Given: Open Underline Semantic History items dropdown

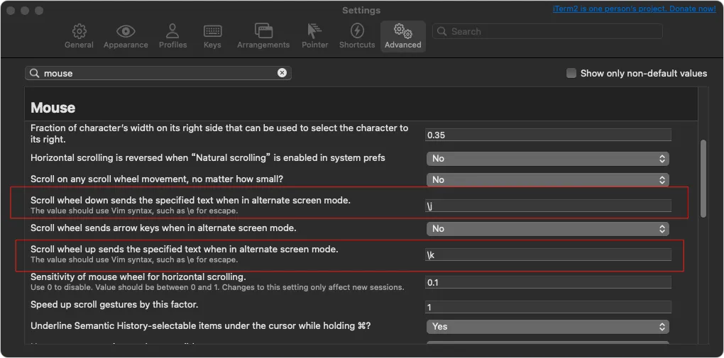Looking at the screenshot, I should [548, 326].
